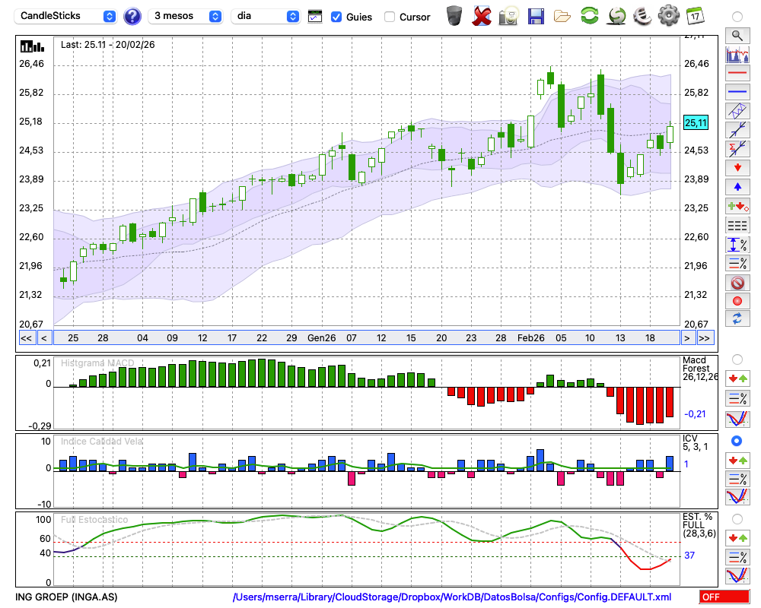
Task: Take a snapshot with the camera icon
Action: 508,15
